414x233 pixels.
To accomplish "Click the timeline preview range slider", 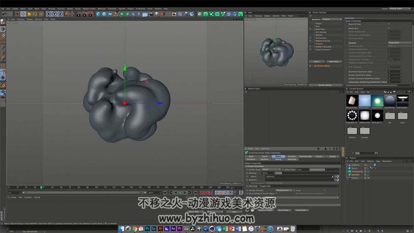I will (x=84, y=192).
